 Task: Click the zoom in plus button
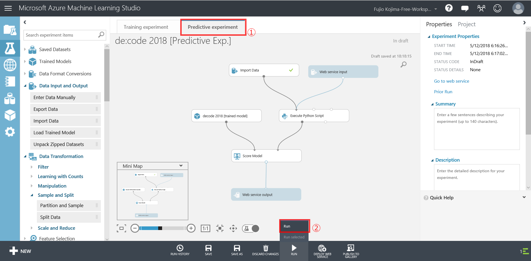click(x=191, y=228)
